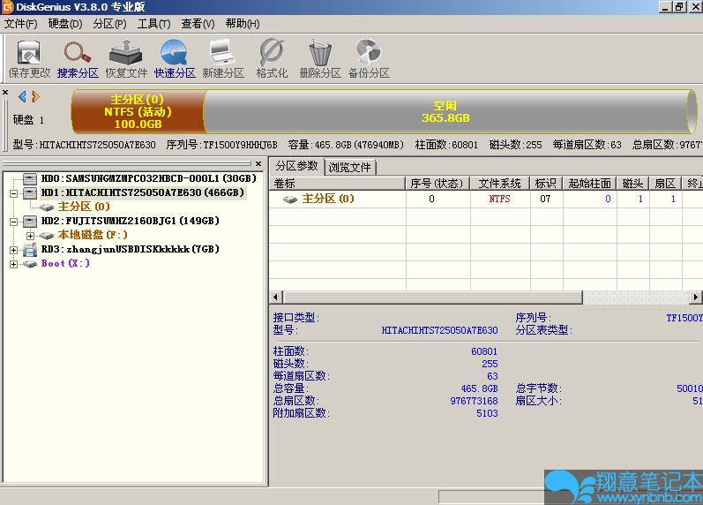703x505 pixels.
Task: Click the model value HITACHIHTS725050A7E630 in details
Action: (x=439, y=330)
